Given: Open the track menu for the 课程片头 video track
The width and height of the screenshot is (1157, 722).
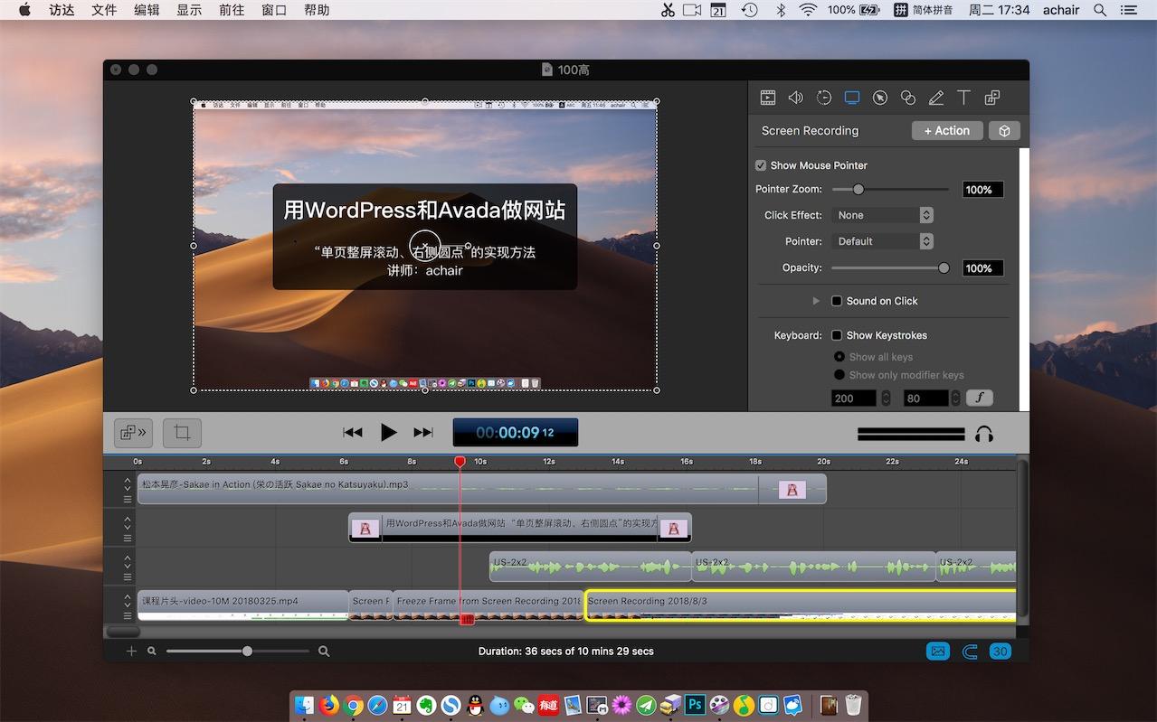Looking at the screenshot, I should tap(128, 615).
